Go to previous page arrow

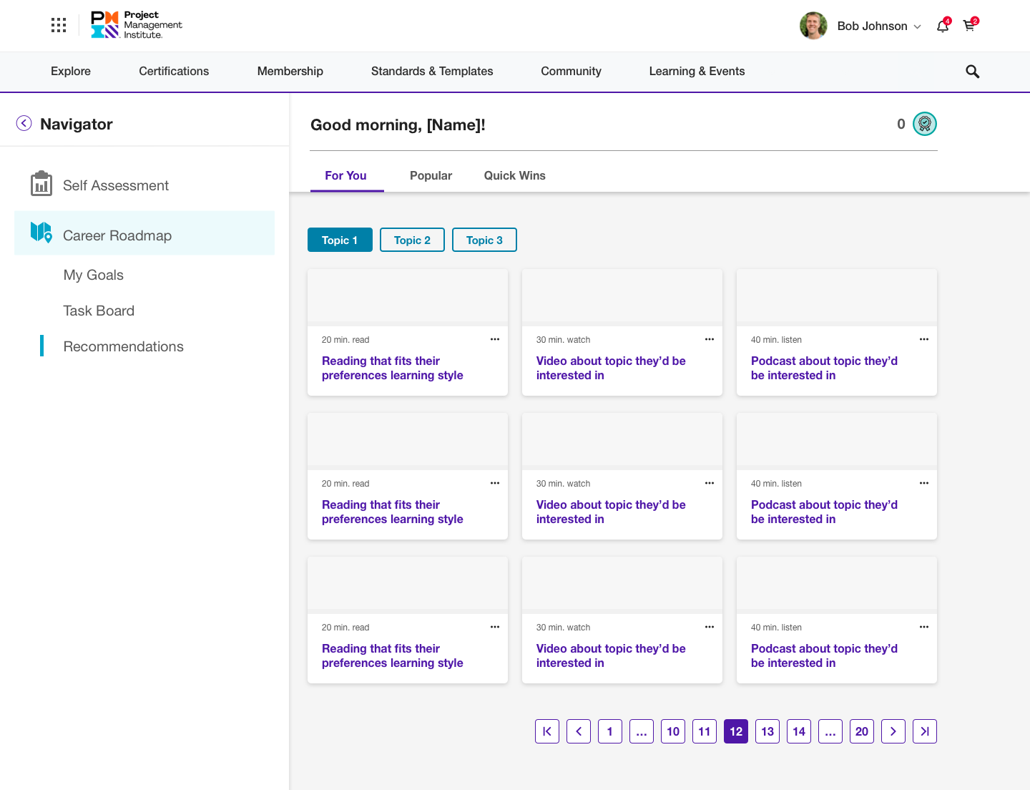click(579, 731)
